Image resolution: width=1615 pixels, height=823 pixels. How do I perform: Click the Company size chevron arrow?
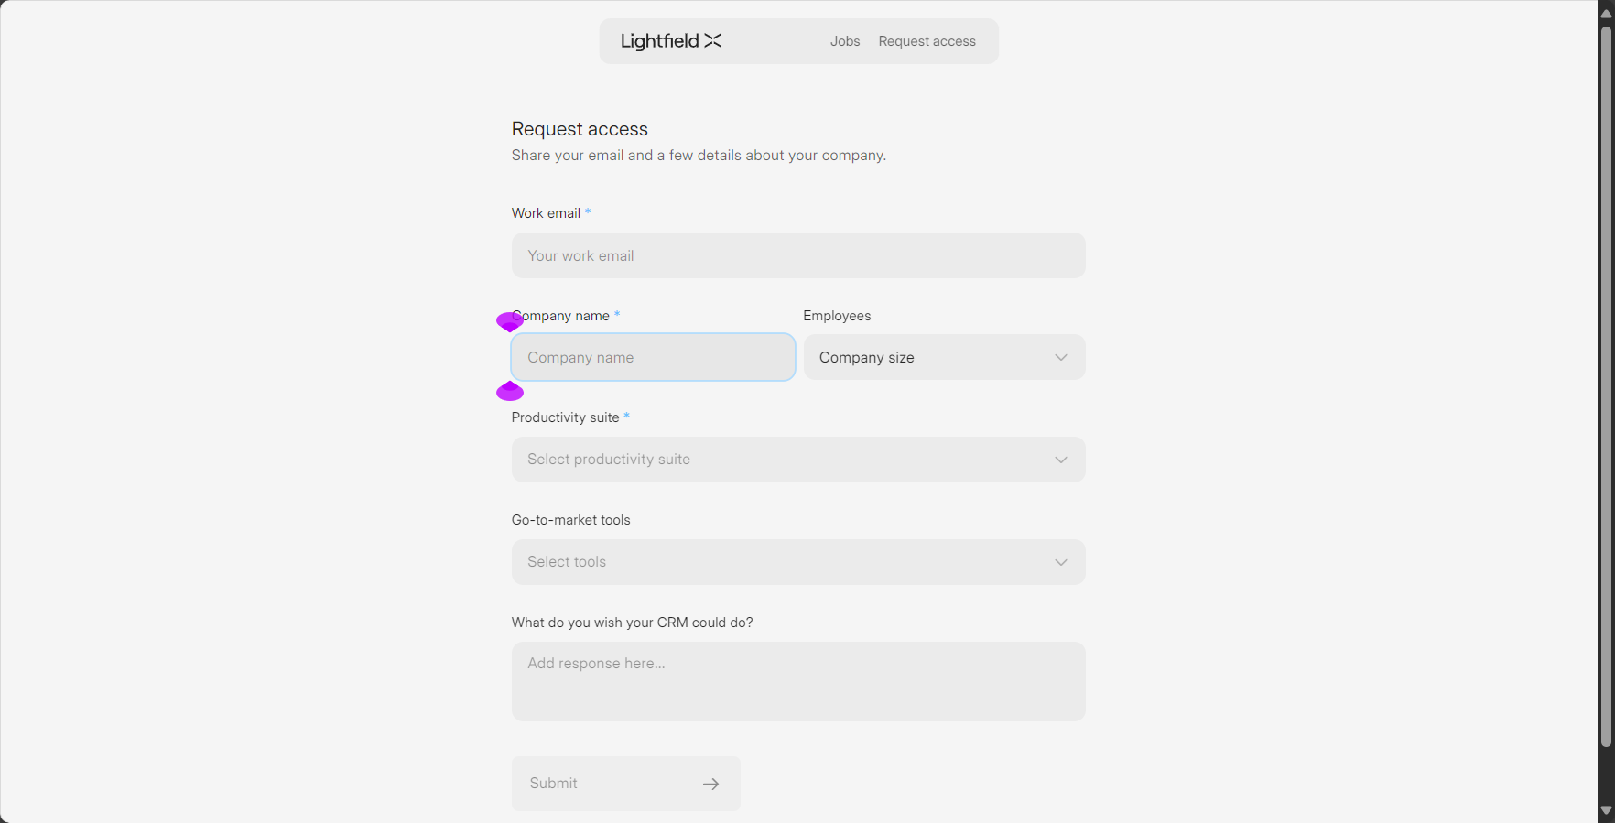(1061, 358)
